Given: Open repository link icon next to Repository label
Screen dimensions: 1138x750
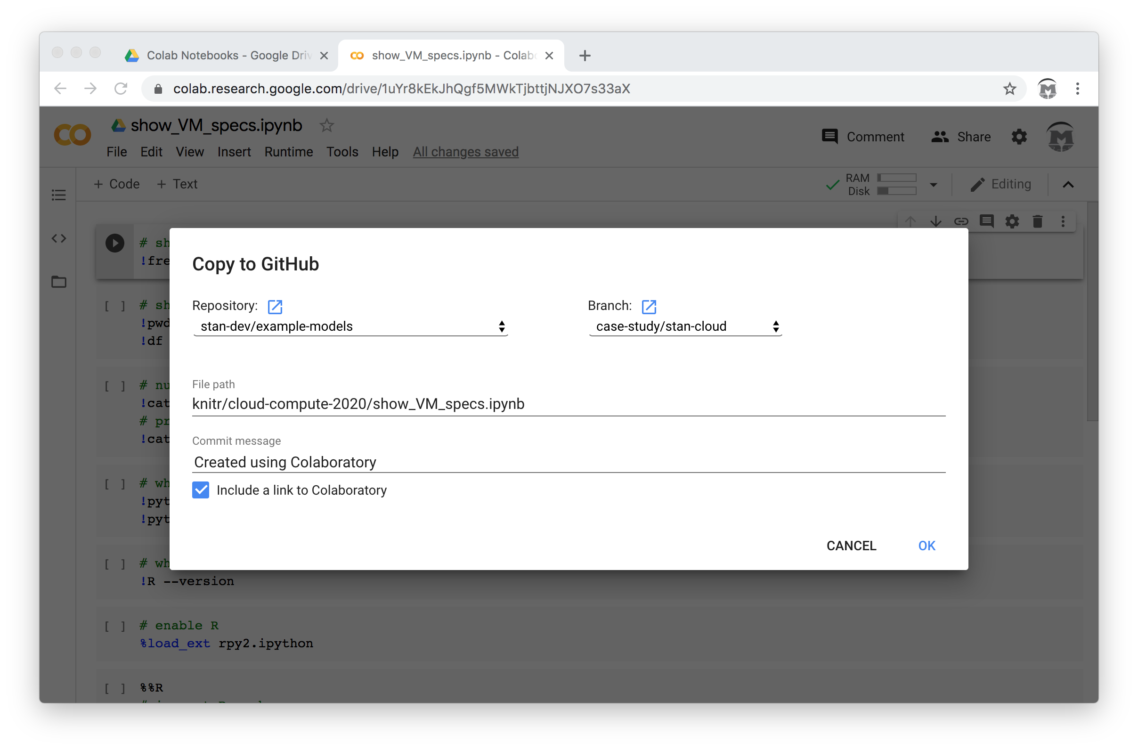Looking at the screenshot, I should (x=275, y=307).
